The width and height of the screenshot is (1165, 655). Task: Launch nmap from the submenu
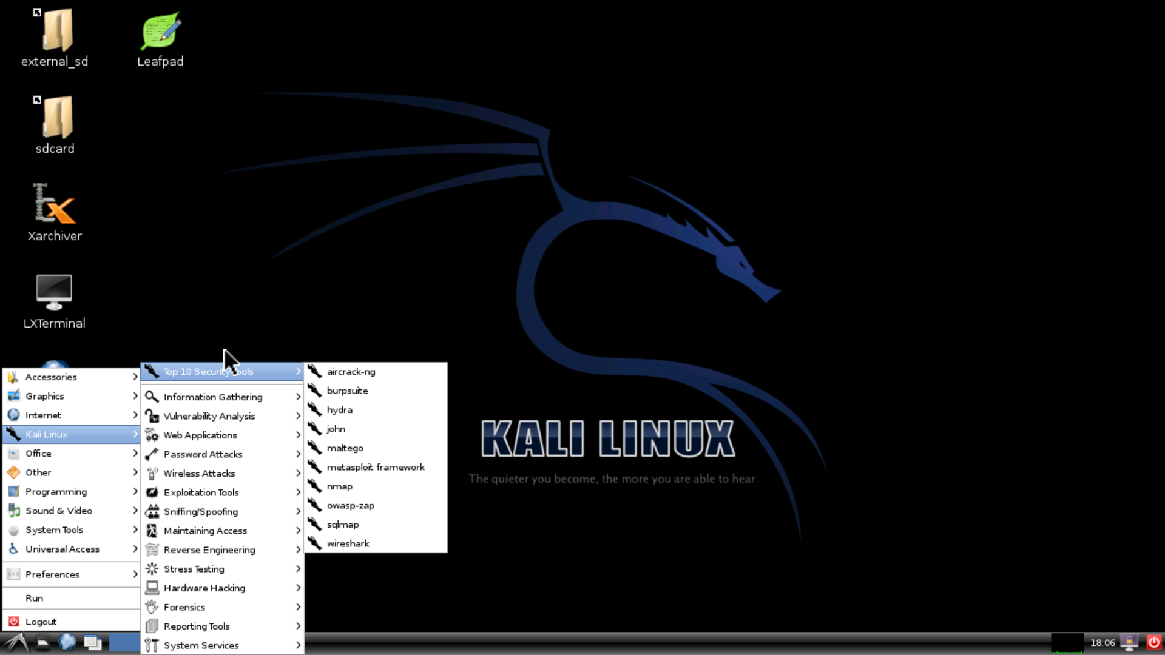coord(376,486)
